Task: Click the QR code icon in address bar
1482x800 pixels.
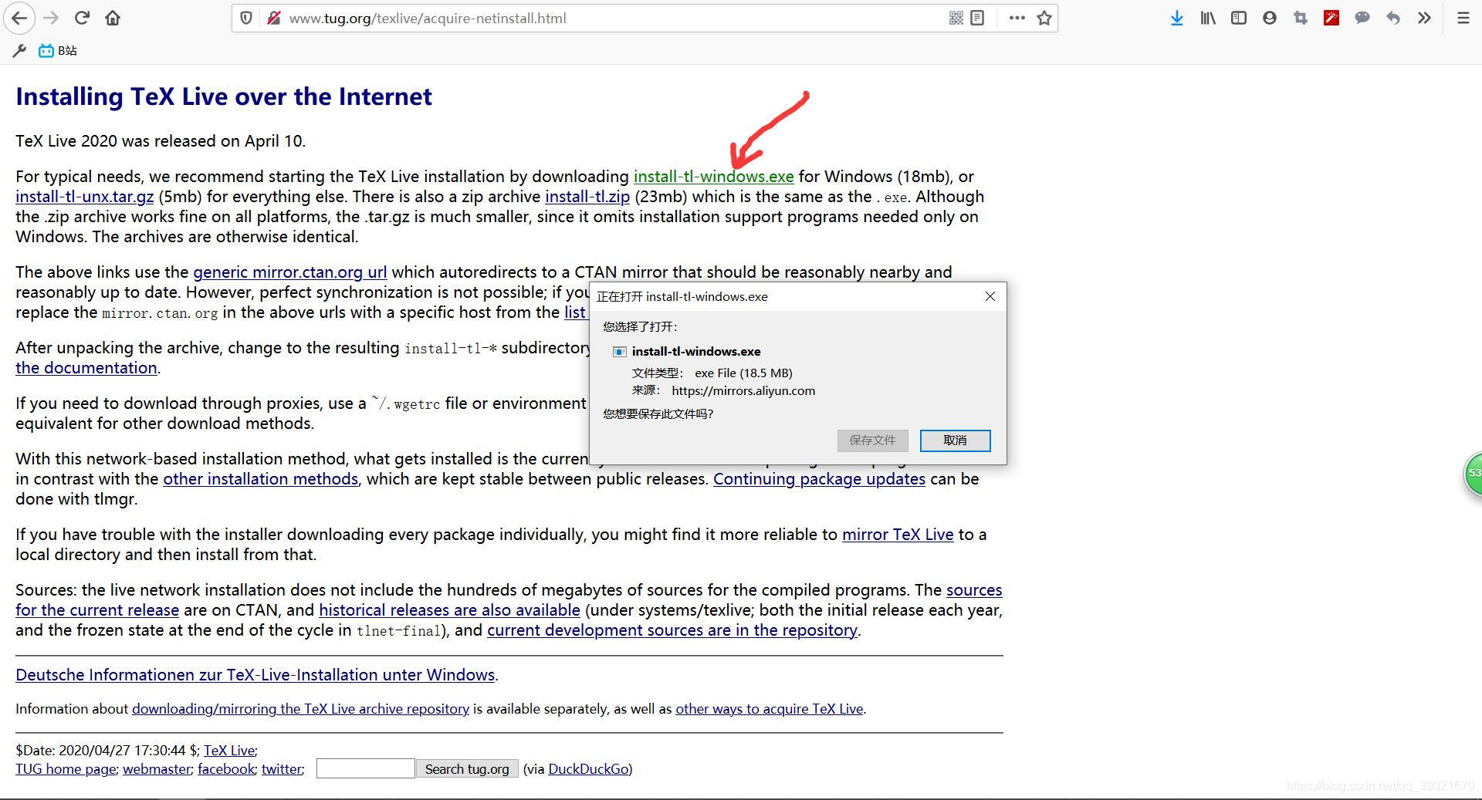Action: 956,18
